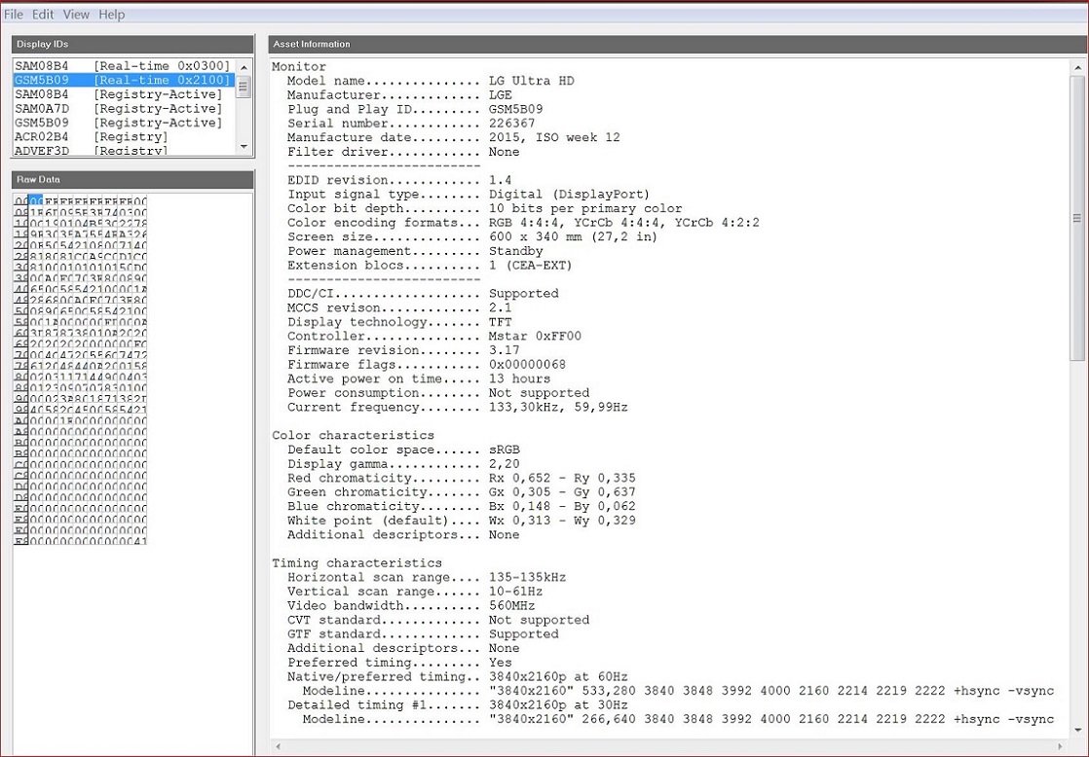The width and height of the screenshot is (1089, 757).
Task: Click the Serial number value 226367
Action: click(x=511, y=123)
